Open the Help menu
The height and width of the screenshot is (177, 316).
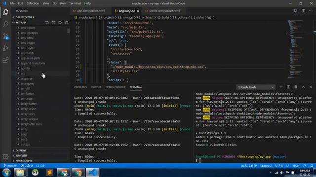(x=87, y=3)
